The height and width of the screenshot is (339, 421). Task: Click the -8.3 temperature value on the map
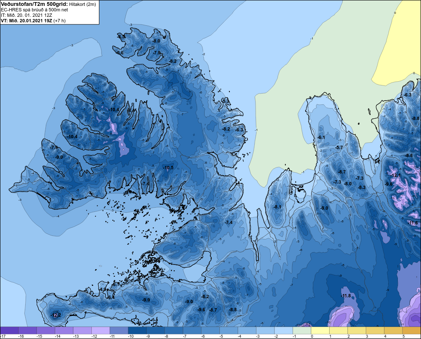click(x=362, y=187)
